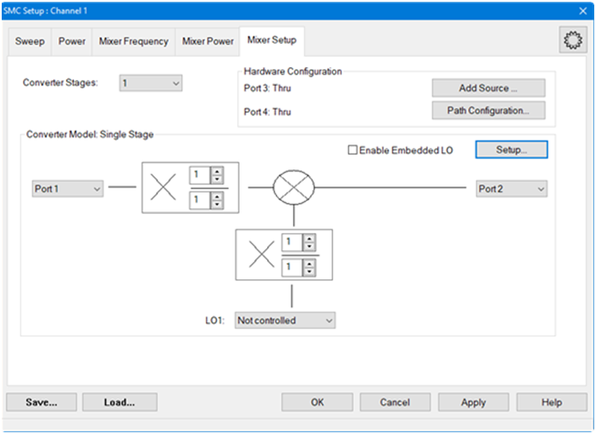
Task: Open the Converter Stages dropdown
Action: click(x=151, y=83)
